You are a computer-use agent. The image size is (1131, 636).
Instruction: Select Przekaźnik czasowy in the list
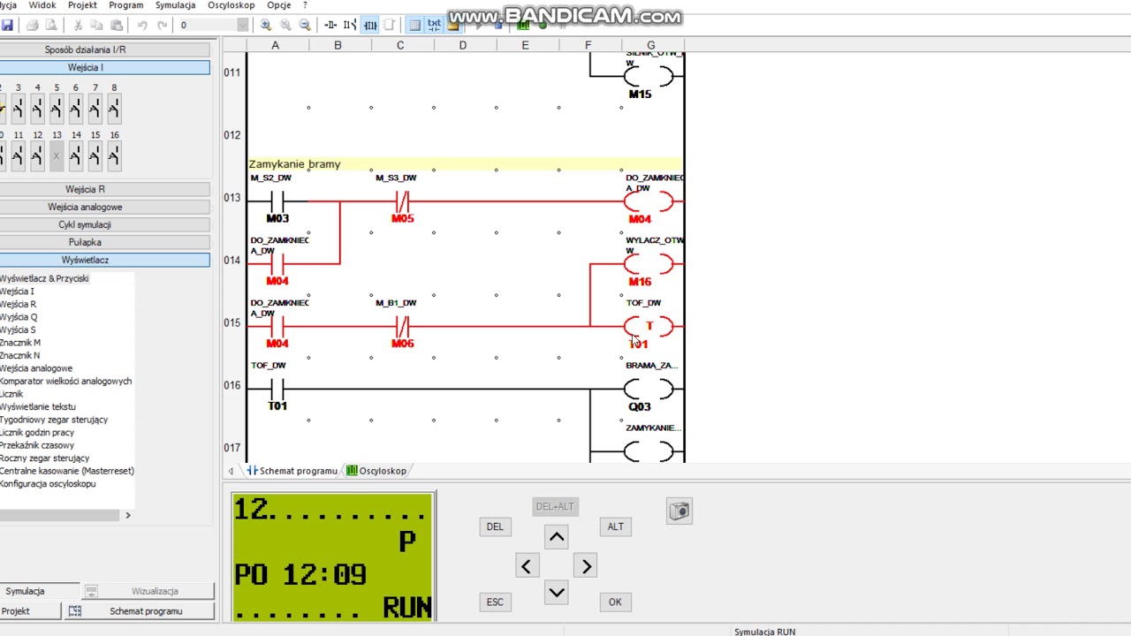coord(36,445)
